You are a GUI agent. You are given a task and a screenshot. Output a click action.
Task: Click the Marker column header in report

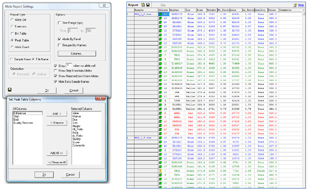pyautogui.click(x=177, y=10)
